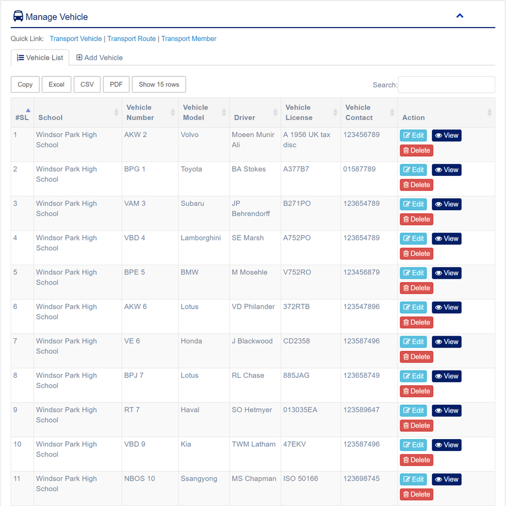Delete the BPE 5 BMW vehicle
Image resolution: width=506 pixels, height=506 pixels.
tap(416, 288)
